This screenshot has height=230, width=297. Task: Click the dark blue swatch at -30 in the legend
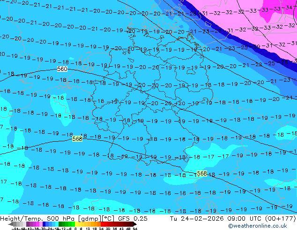[44, 224]
